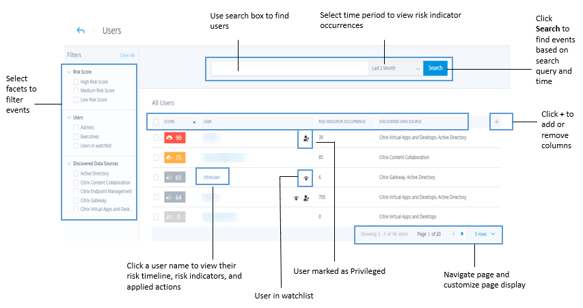This screenshot has width=583, height=308.
Task: Click the plus icon to add columns
Action: [497, 122]
